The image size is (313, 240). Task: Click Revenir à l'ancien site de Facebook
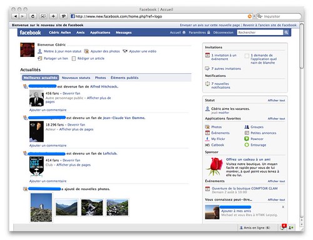(x=270, y=25)
